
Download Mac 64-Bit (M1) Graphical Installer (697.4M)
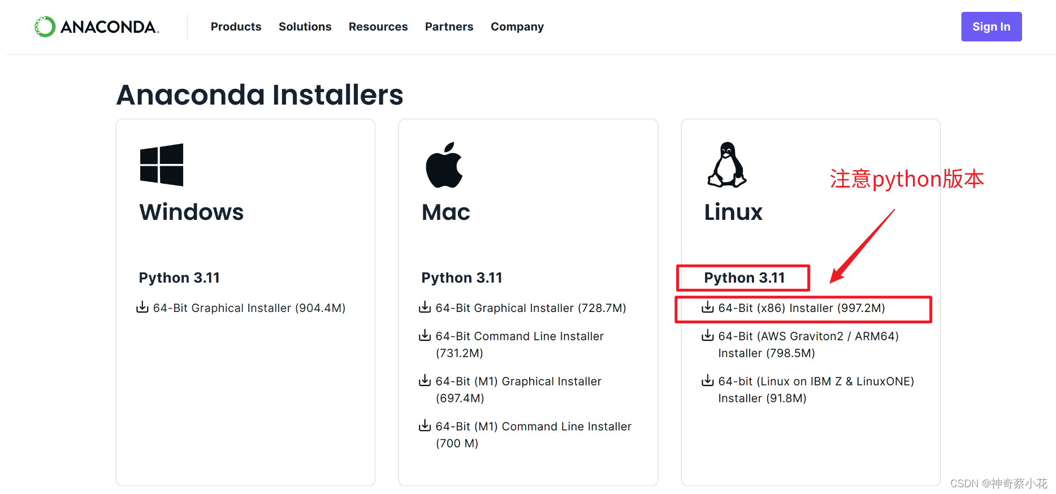click(518, 389)
